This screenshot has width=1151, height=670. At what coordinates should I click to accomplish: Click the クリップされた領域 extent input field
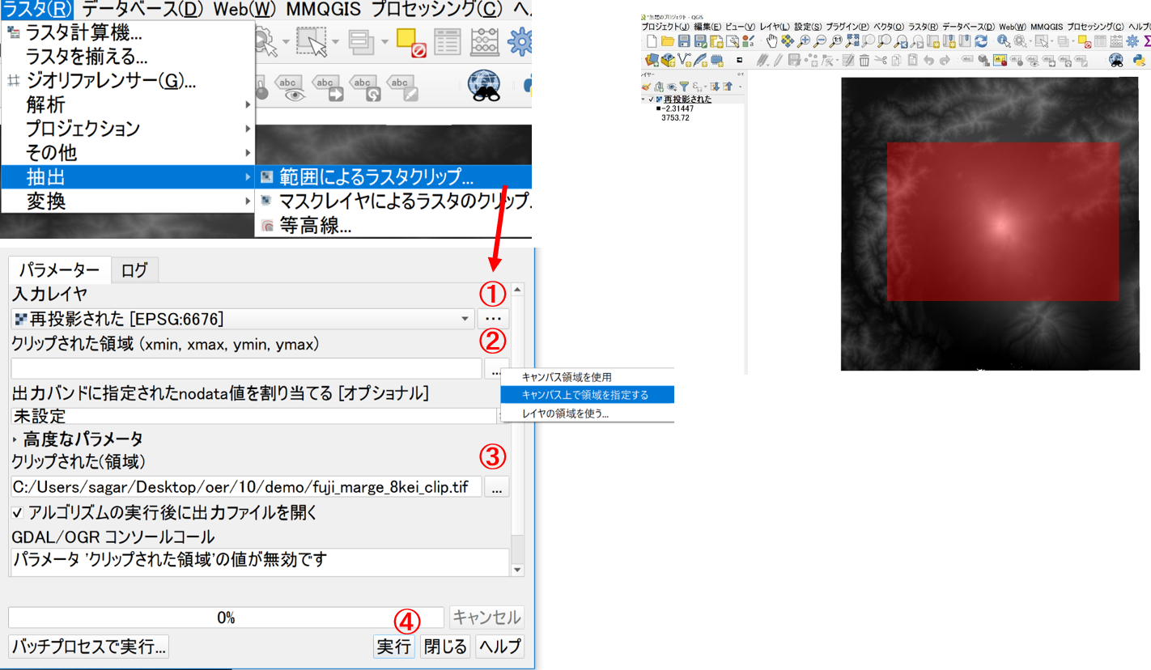(x=246, y=368)
